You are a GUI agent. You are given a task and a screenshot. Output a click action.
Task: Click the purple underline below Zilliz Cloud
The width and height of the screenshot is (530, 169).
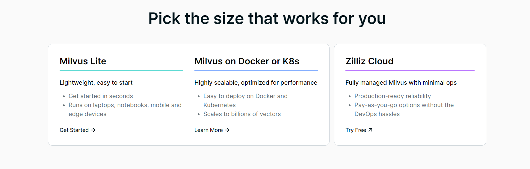coord(410,70)
